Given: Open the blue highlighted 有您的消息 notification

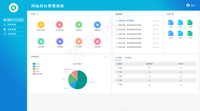Looking at the screenshot, I should [126, 21].
